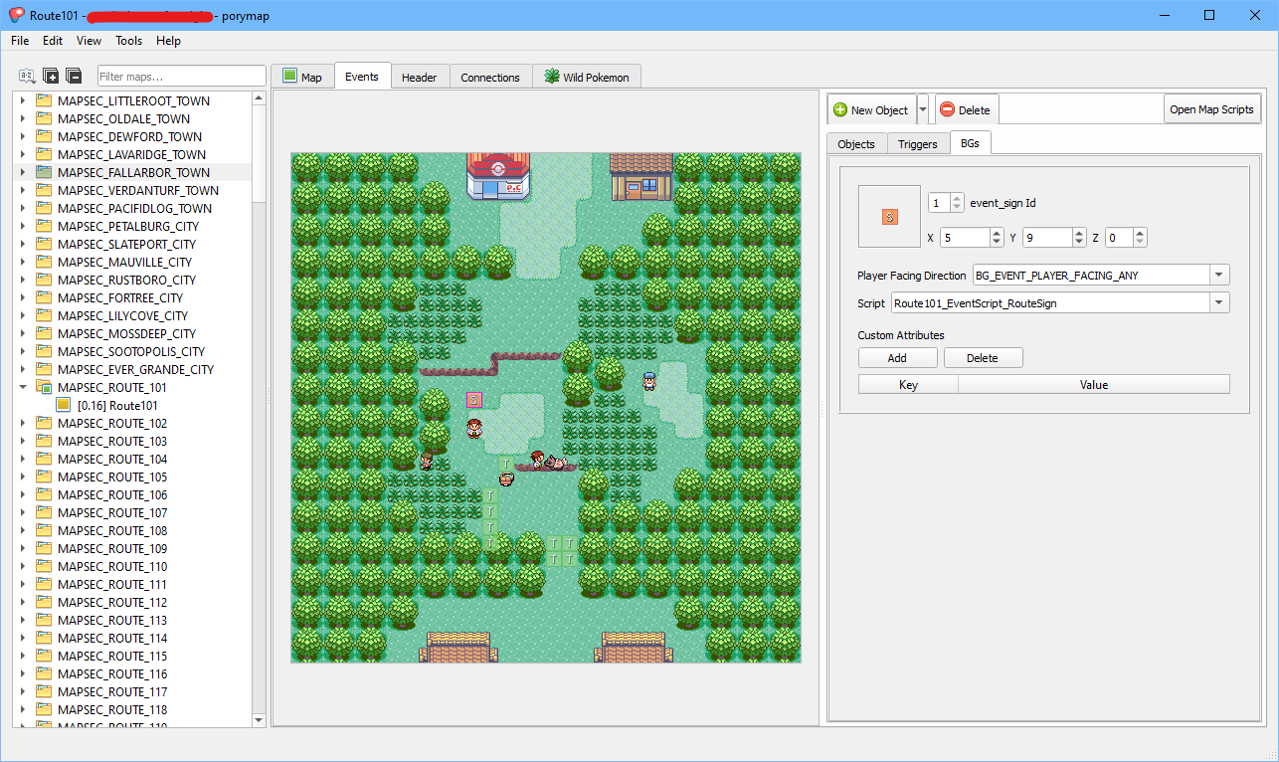Switch to the Triggers tab

click(x=917, y=144)
